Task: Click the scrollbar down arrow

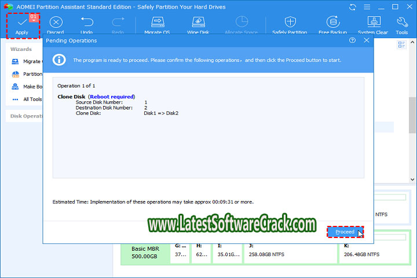Action: 412,180
